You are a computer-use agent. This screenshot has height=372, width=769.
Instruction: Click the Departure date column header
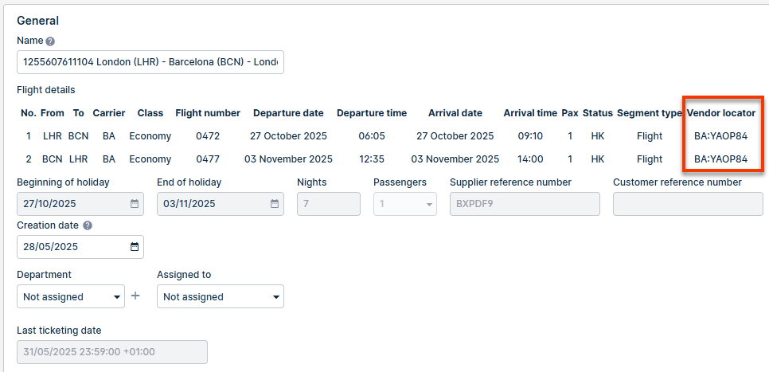288,113
